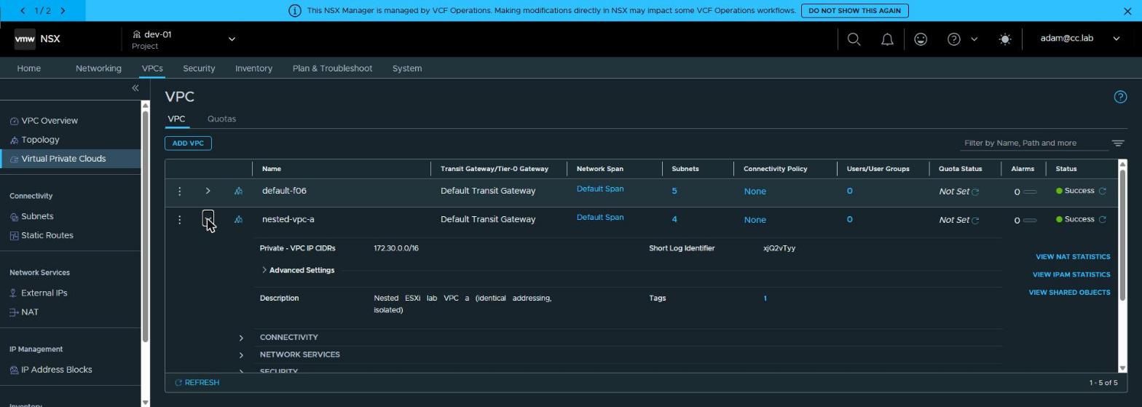
Task: Refresh status of default-f06 row
Action: 1102,191
